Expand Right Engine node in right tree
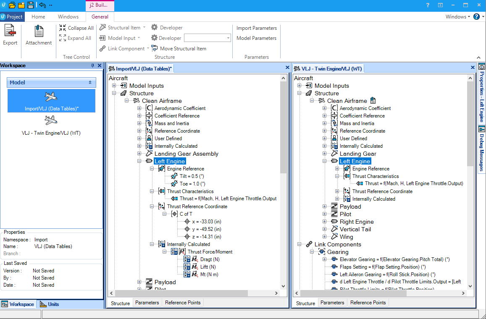This screenshot has width=486, height=319. click(x=324, y=222)
